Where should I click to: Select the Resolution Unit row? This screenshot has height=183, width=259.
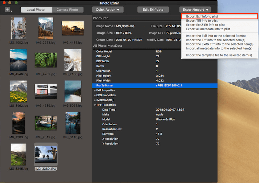point(155,129)
